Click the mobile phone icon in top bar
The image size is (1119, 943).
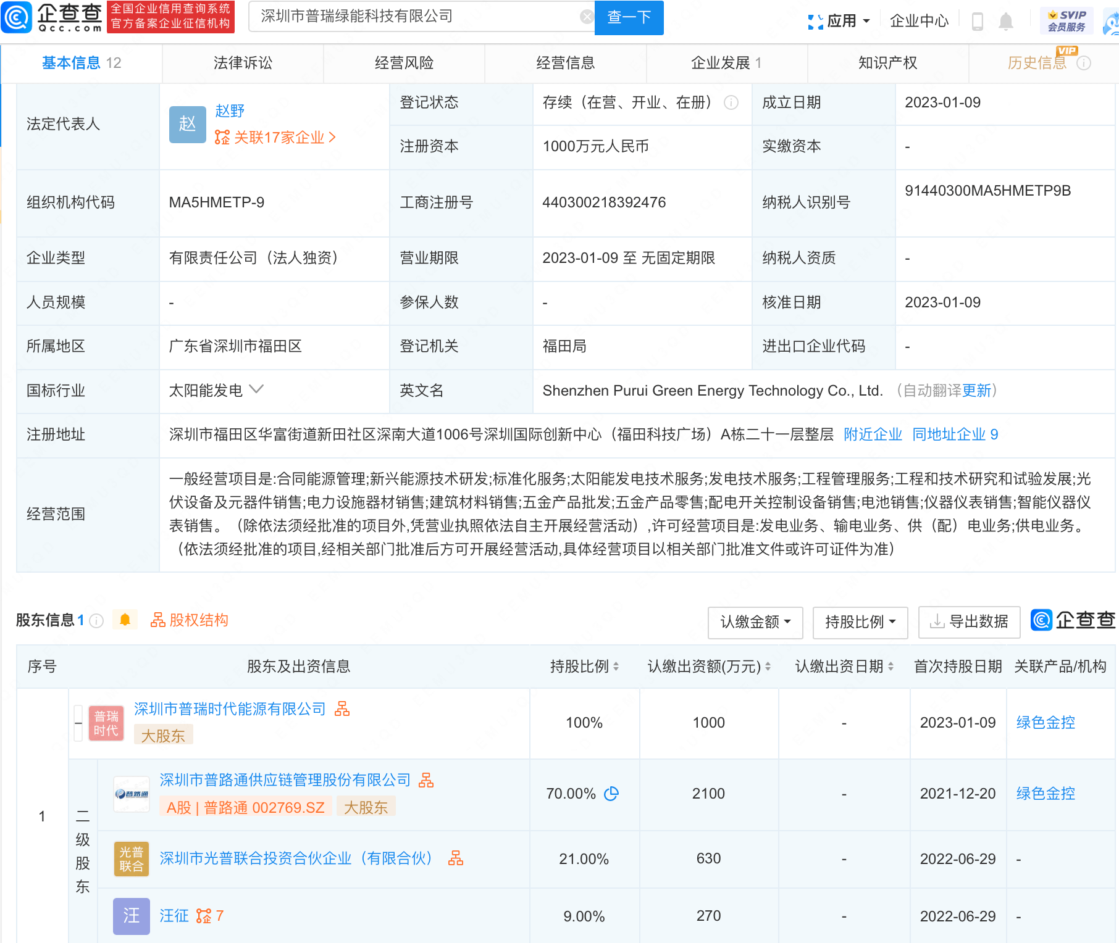978,20
